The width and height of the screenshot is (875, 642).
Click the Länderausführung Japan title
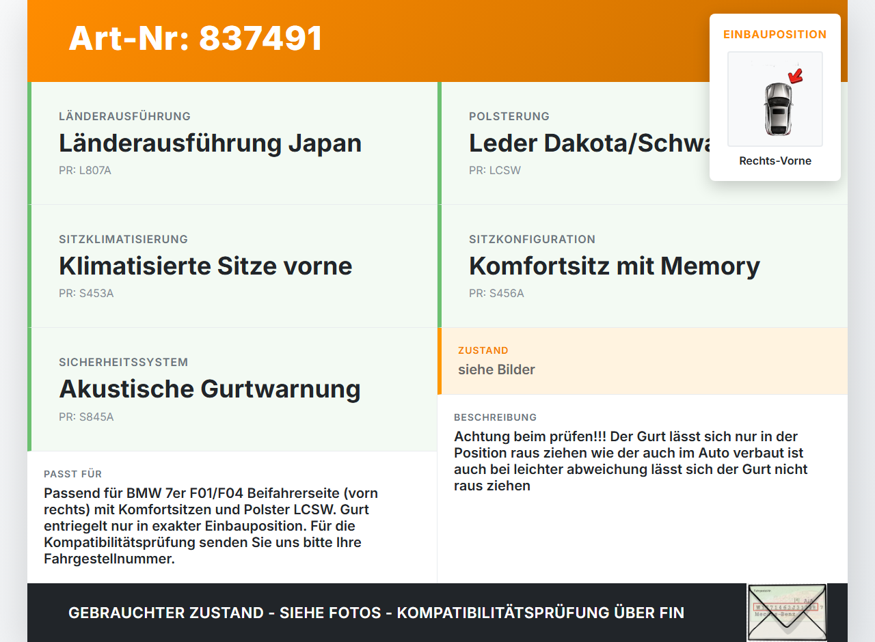click(211, 143)
